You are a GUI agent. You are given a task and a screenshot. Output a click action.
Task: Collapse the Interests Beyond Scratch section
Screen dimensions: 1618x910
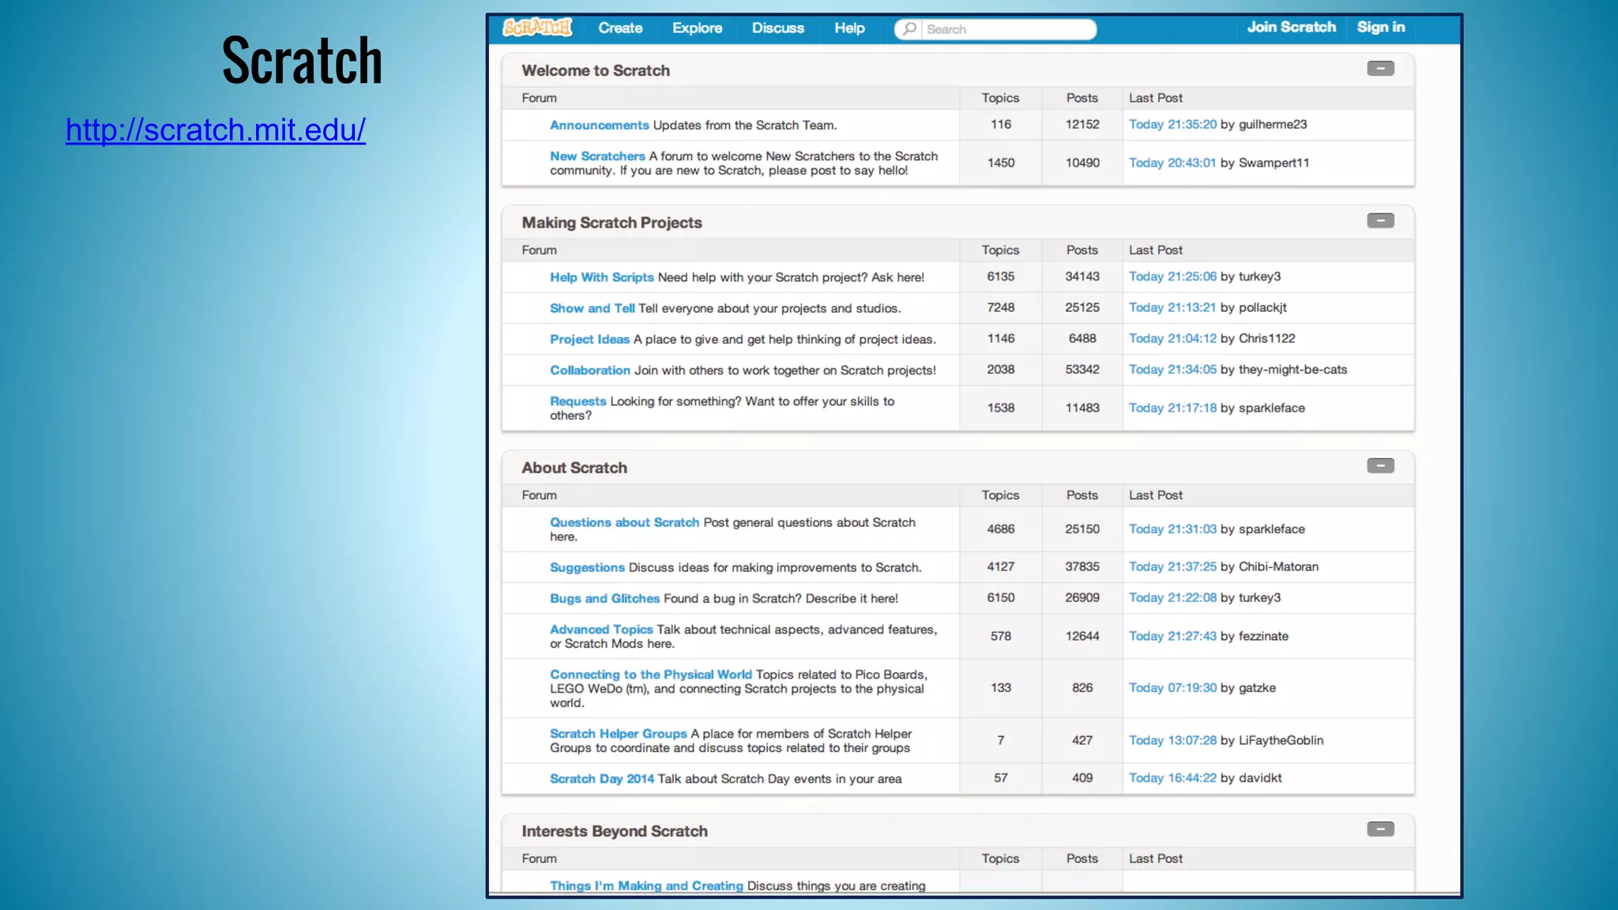pyautogui.click(x=1380, y=829)
